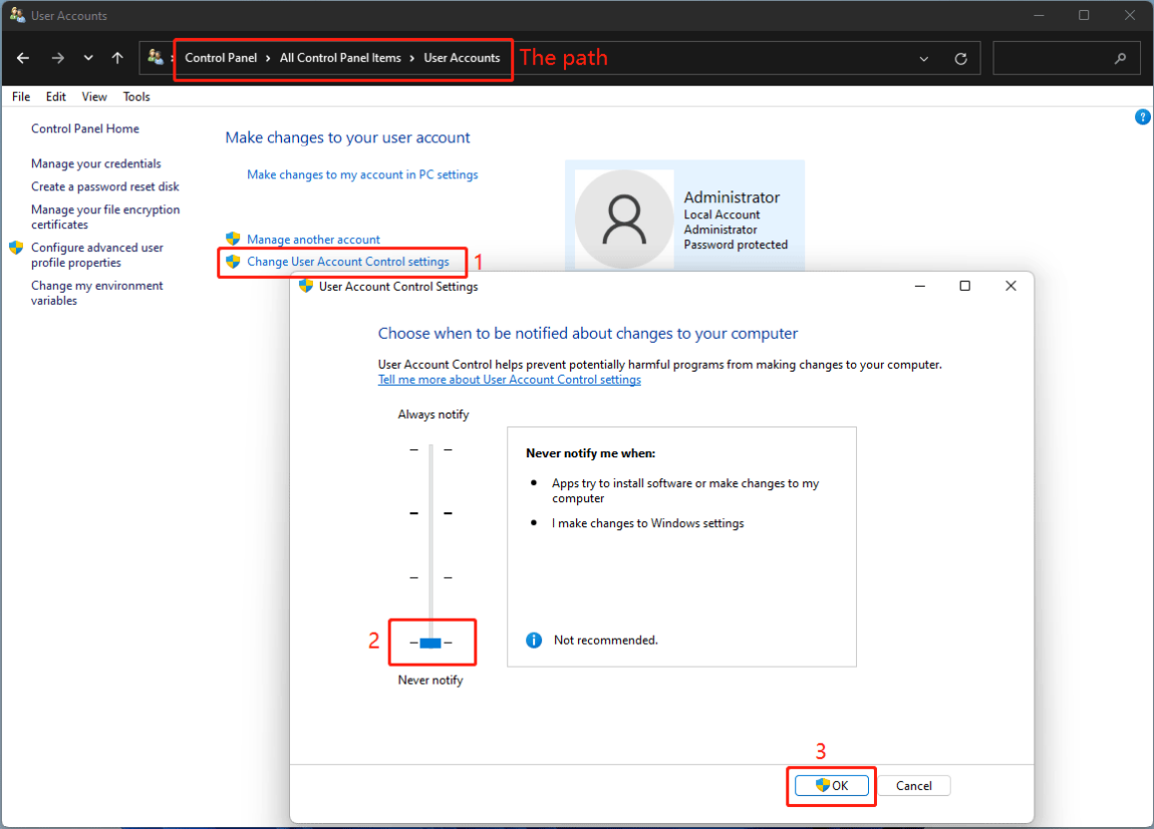Click the Administrator account avatar picture

[x=624, y=219]
